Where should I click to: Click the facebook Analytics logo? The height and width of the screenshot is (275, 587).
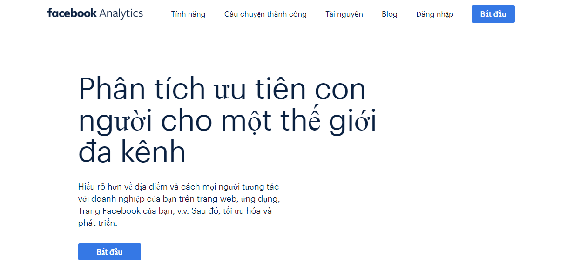tap(95, 13)
